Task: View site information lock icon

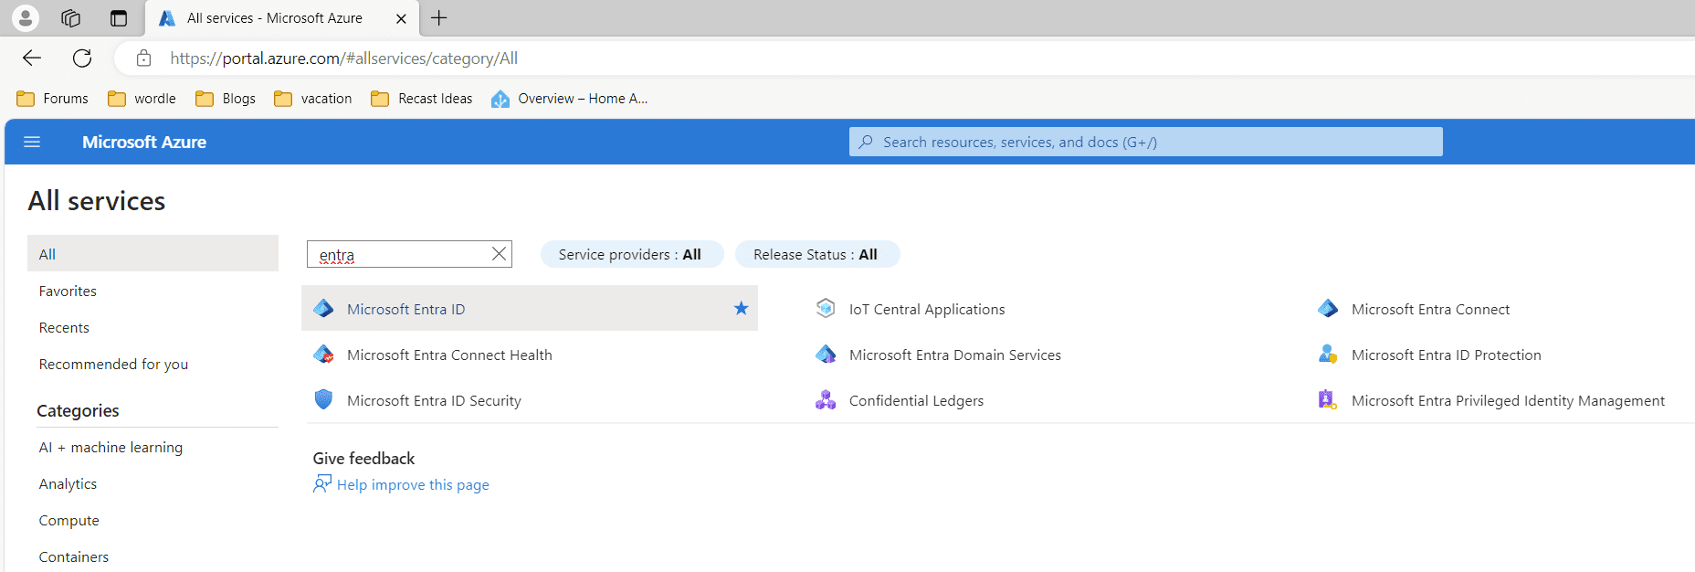Action: [x=143, y=58]
